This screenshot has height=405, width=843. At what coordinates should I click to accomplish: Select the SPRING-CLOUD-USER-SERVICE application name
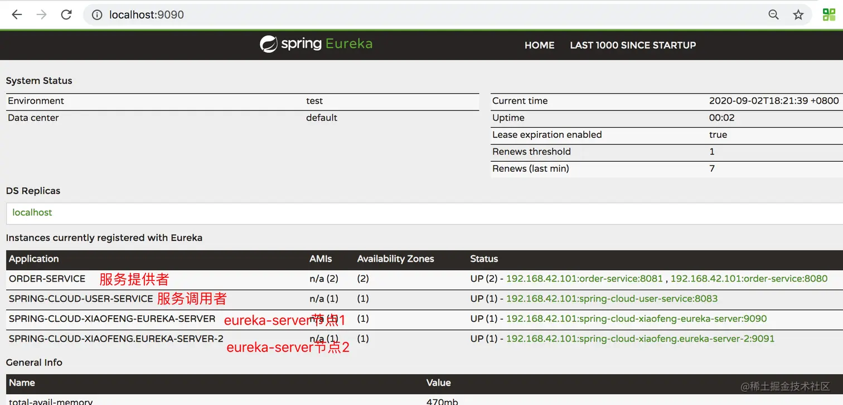(81, 298)
